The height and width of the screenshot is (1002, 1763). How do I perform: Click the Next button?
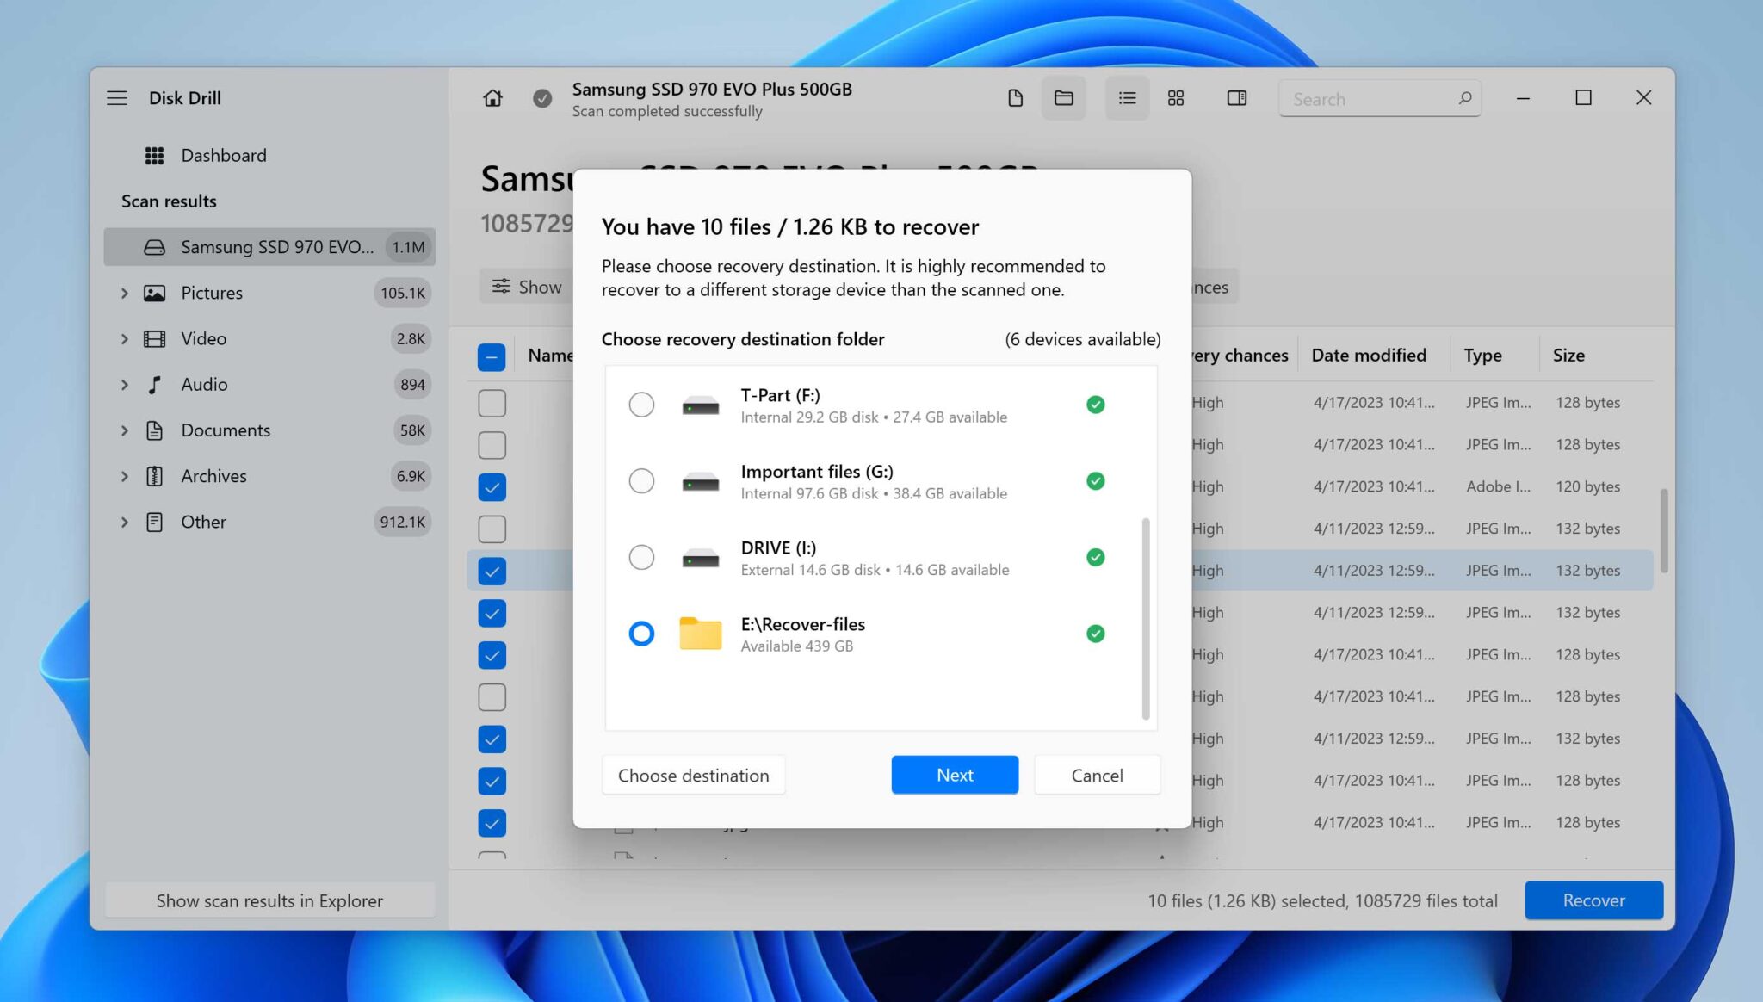click(954, 775)
